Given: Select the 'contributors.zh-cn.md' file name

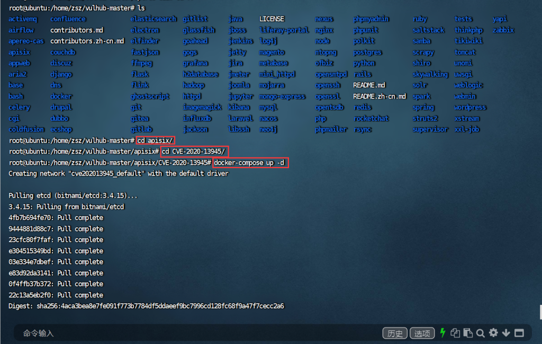Looking at the screenshot, I should [87, 41].
